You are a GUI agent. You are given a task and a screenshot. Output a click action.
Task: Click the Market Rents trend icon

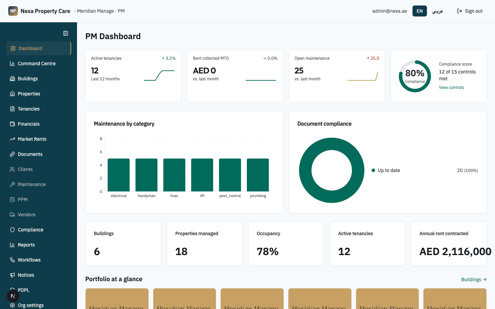click(12, 139)
